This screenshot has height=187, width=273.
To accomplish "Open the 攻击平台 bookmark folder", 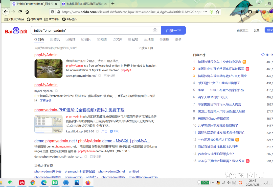I will coord(52,19).
